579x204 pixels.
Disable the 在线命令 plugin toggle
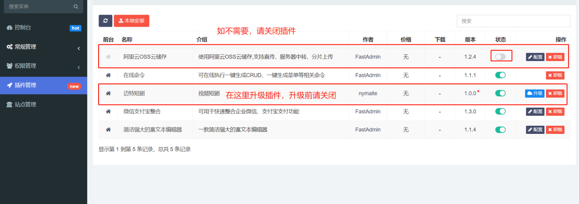(500, 75)
